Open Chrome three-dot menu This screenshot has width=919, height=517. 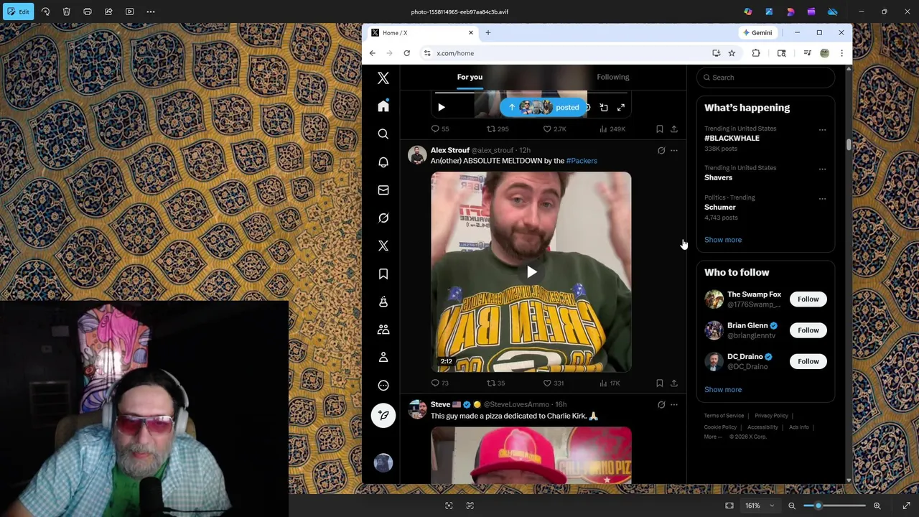[x=841, y=53]
